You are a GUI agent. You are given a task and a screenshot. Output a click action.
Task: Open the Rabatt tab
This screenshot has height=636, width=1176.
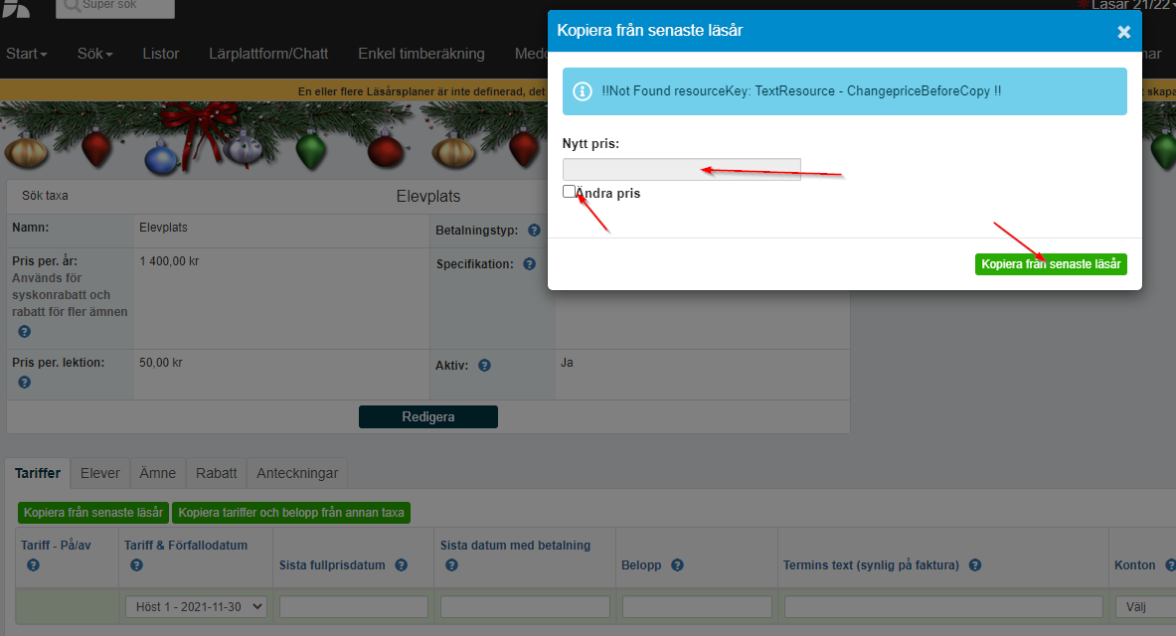[216, 473]
